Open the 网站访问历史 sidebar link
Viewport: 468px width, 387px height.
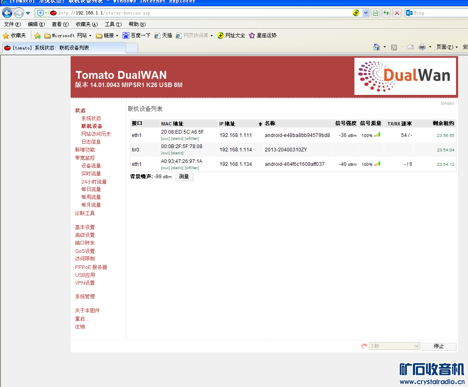point(96,134)
